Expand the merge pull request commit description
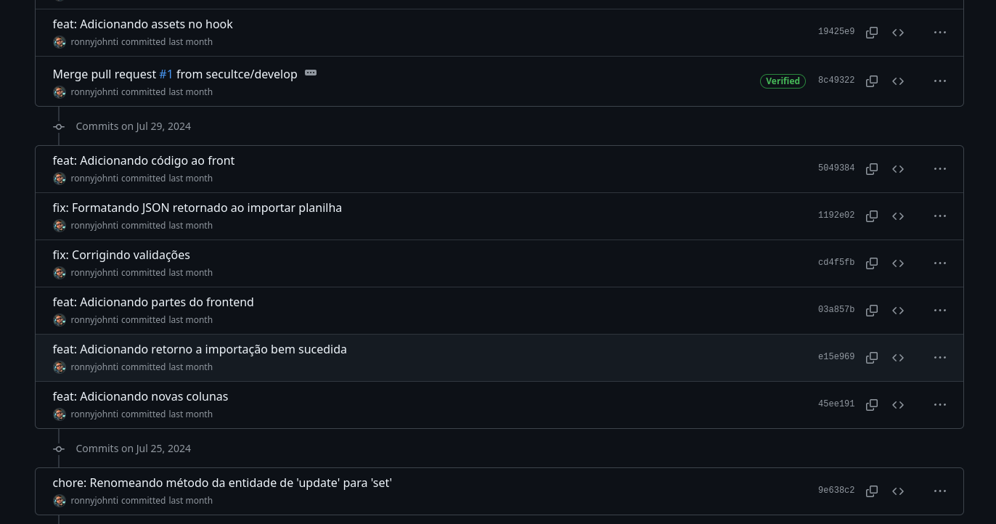The image size is (996, 524). [311, 73]
